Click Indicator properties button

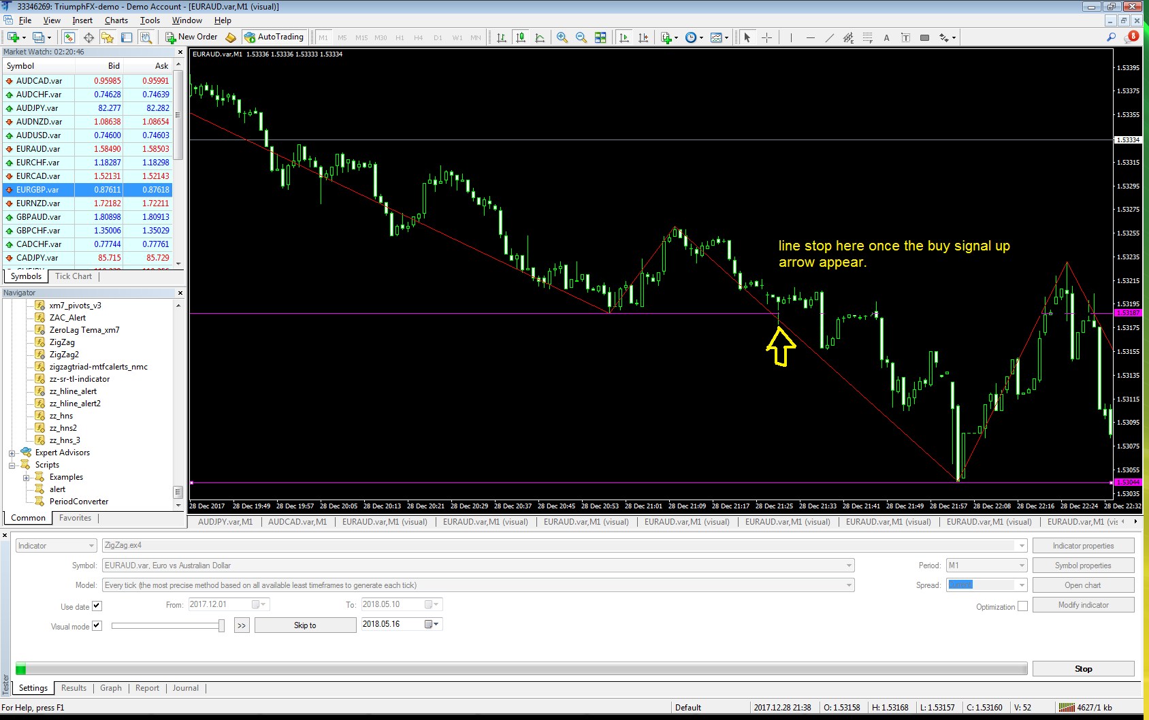click(1083, 546)
